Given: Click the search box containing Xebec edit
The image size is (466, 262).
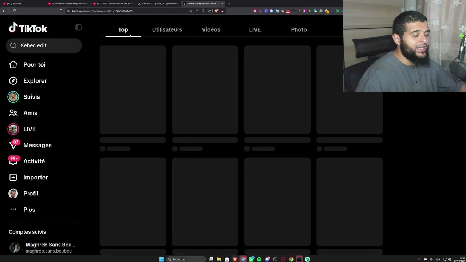Looking at the screenshot, I should tap(44, 45).
